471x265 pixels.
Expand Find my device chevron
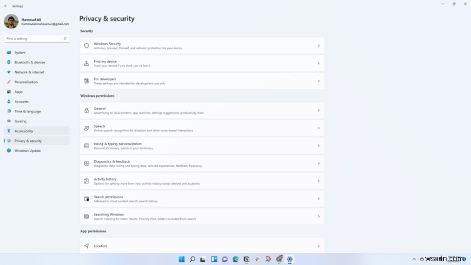(318, 63)
